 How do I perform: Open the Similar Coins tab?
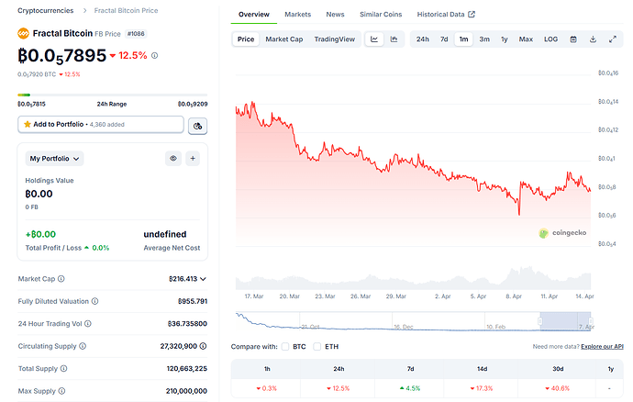tap(381, 14)
